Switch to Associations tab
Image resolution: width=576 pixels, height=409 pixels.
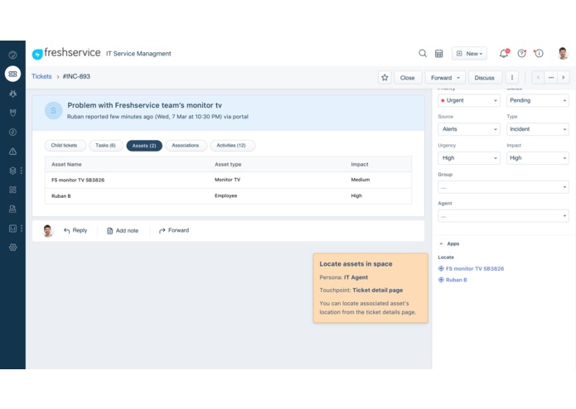point(186,146)
